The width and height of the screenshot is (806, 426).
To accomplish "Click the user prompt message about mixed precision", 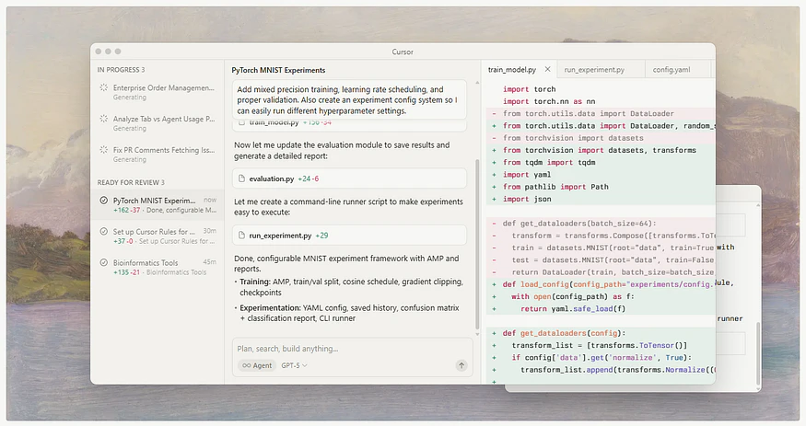I will coord(349,100).
